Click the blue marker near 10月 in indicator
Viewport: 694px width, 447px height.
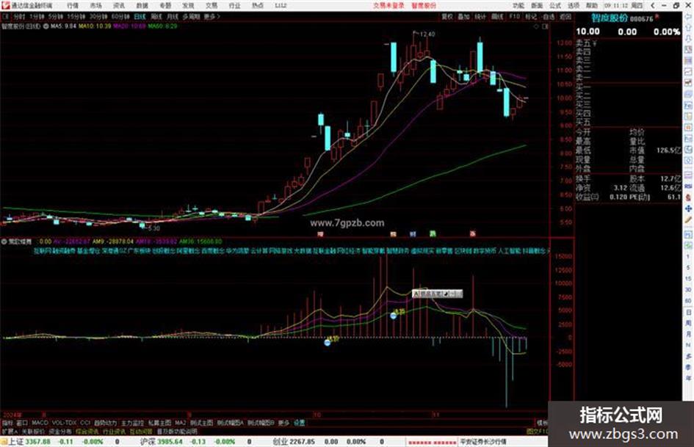[327, 342]
